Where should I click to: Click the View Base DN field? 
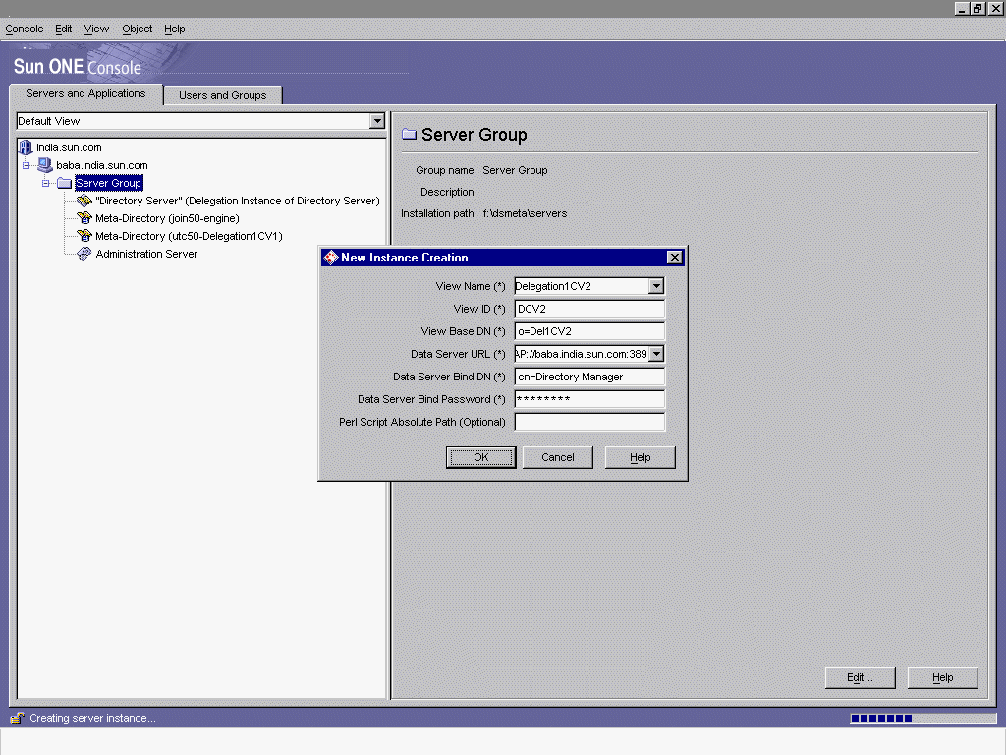[589, 331]
